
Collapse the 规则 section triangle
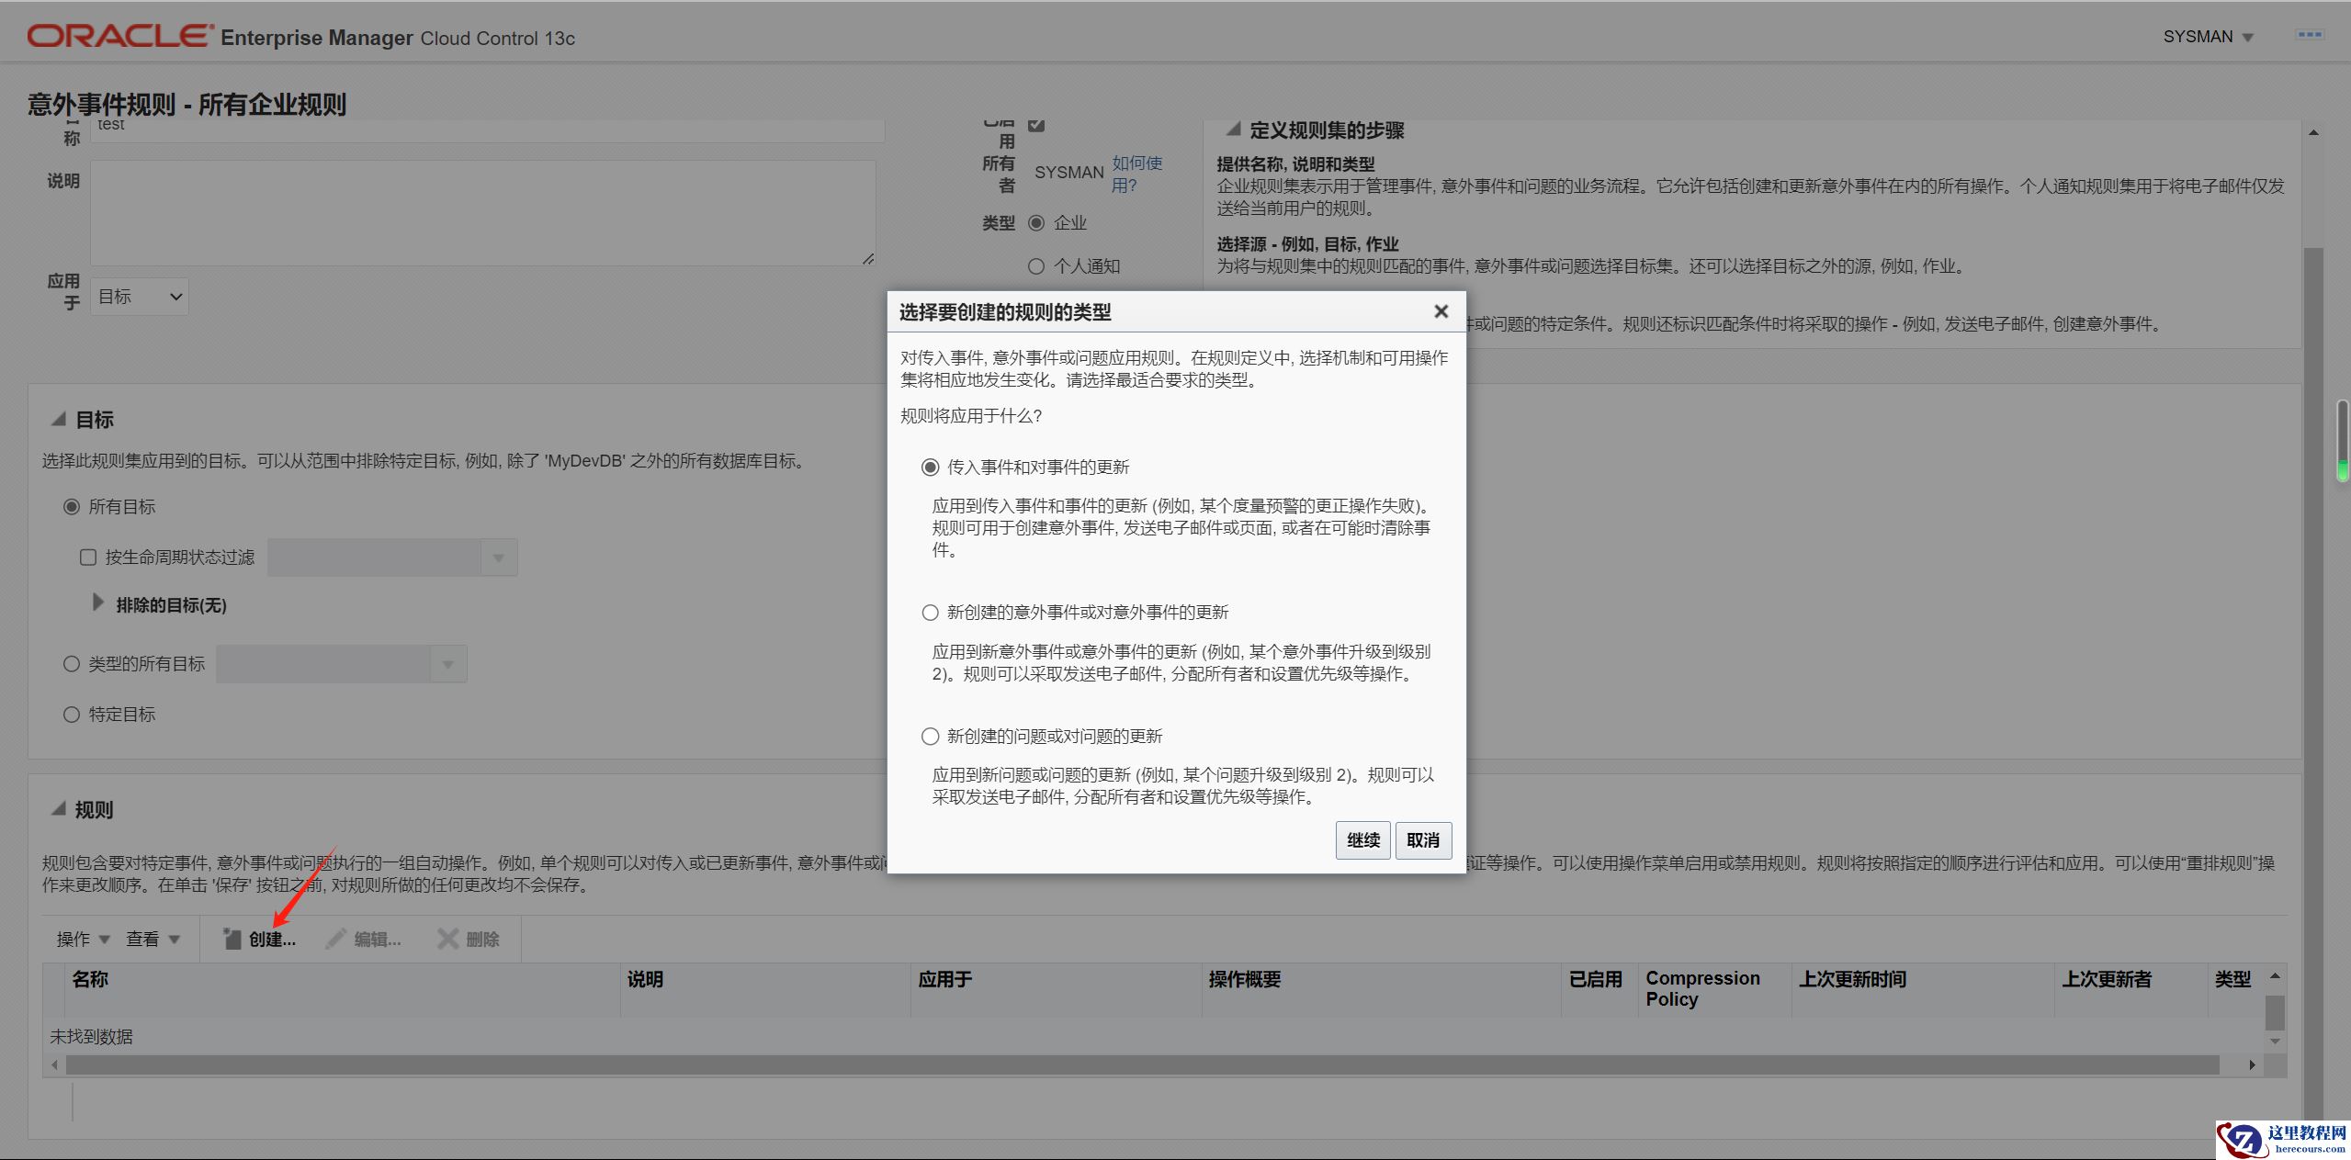pyautogui.click(x=59, y=809)
